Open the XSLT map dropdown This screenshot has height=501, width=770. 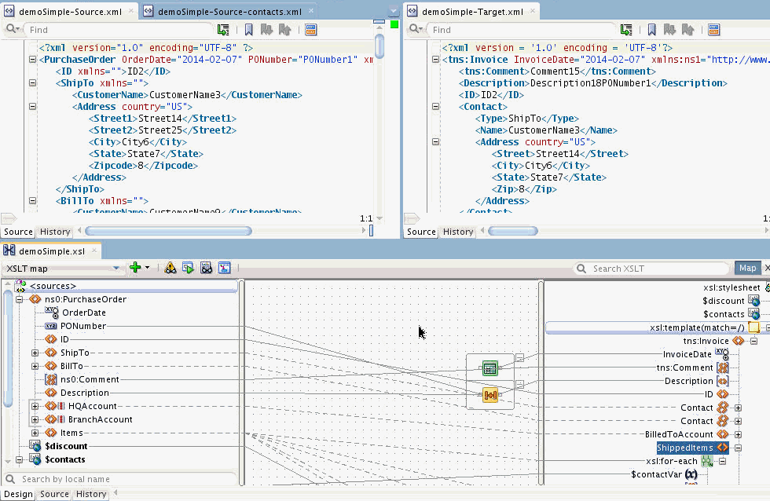click(x=116, y=268)
